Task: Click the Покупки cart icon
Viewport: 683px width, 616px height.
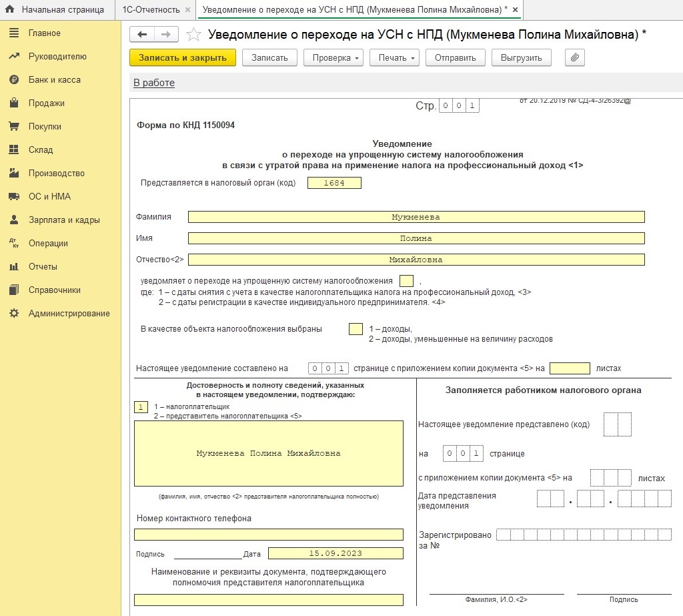Action: pos(14,126)
